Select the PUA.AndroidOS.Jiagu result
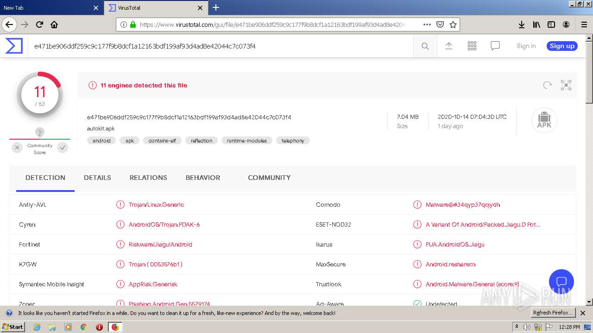This screenshot has height=333, width=593. pos(455,244)
